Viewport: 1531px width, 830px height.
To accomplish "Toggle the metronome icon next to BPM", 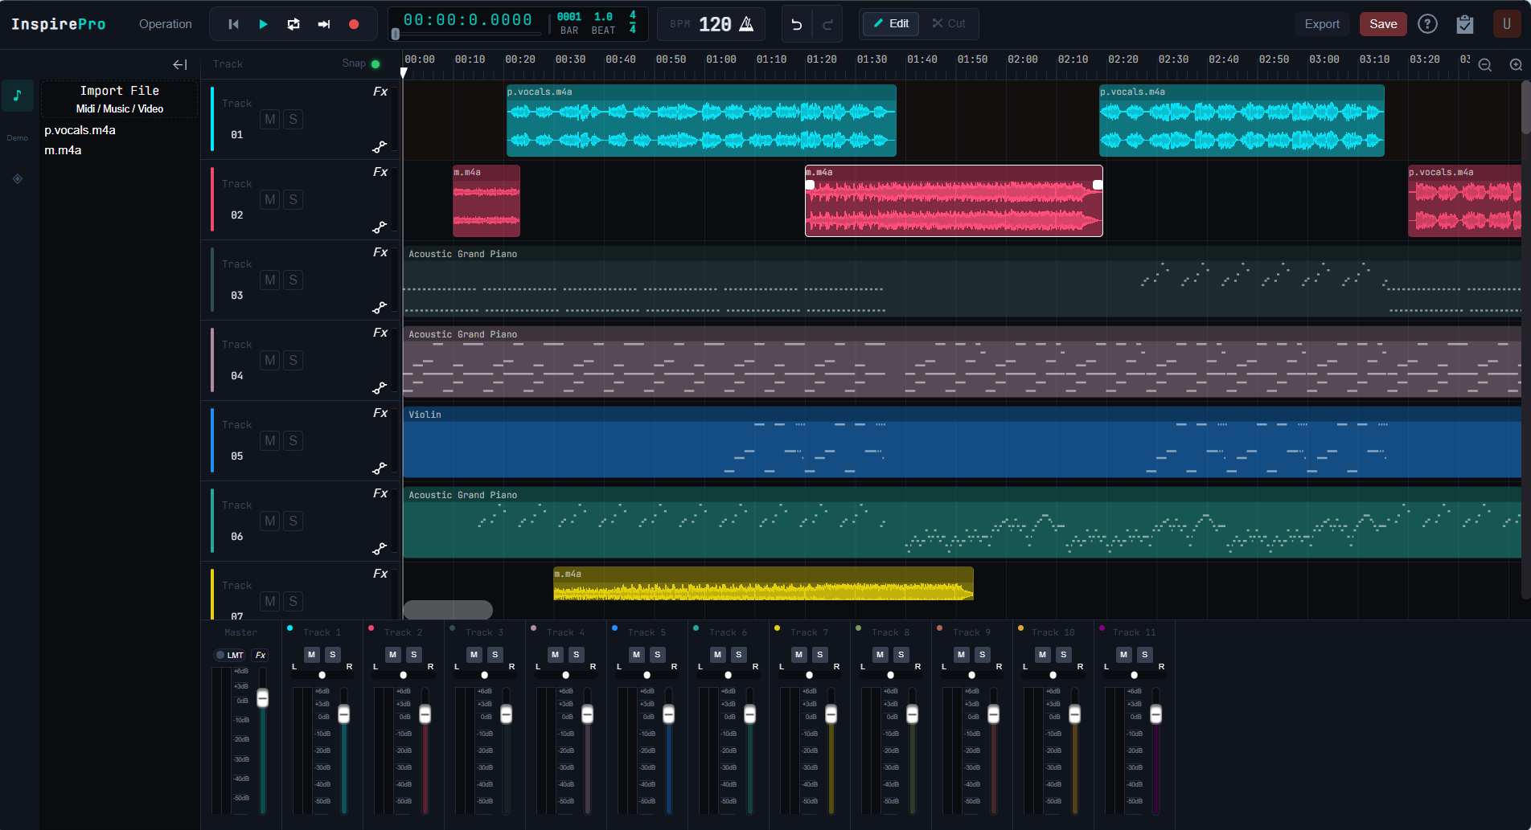I will pos(746,24).
